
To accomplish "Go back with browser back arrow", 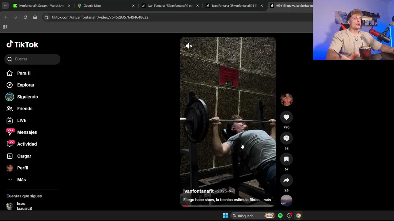I will point(6,17).
